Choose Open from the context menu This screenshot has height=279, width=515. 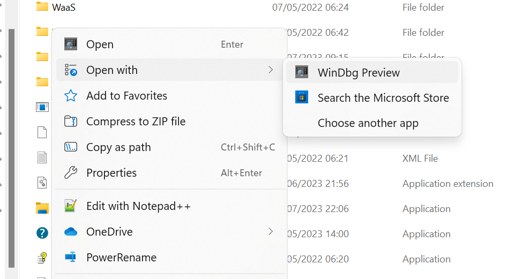click(169, 44)
